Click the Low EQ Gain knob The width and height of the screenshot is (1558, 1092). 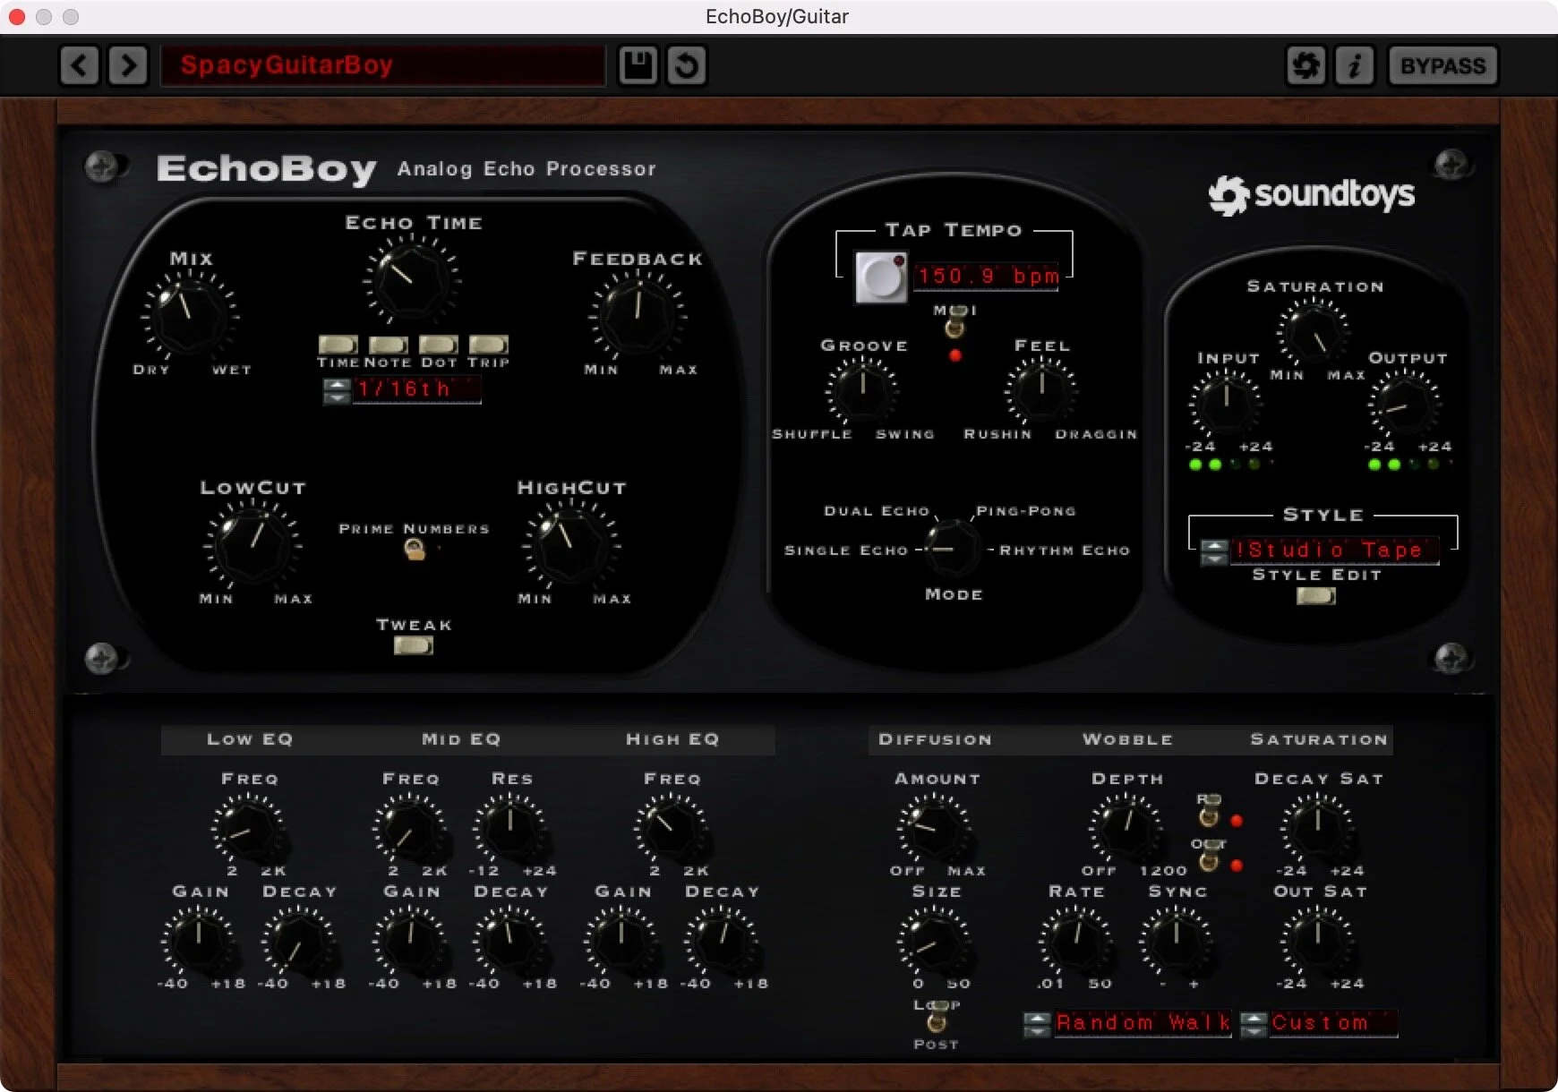point(198,939)
